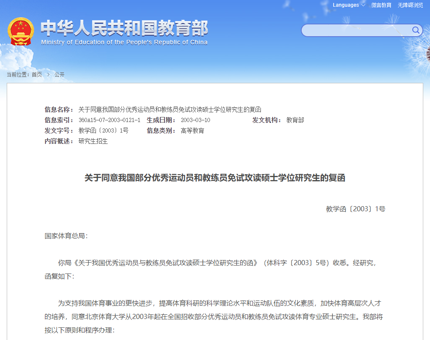Click the label 信息索引:

59,120
